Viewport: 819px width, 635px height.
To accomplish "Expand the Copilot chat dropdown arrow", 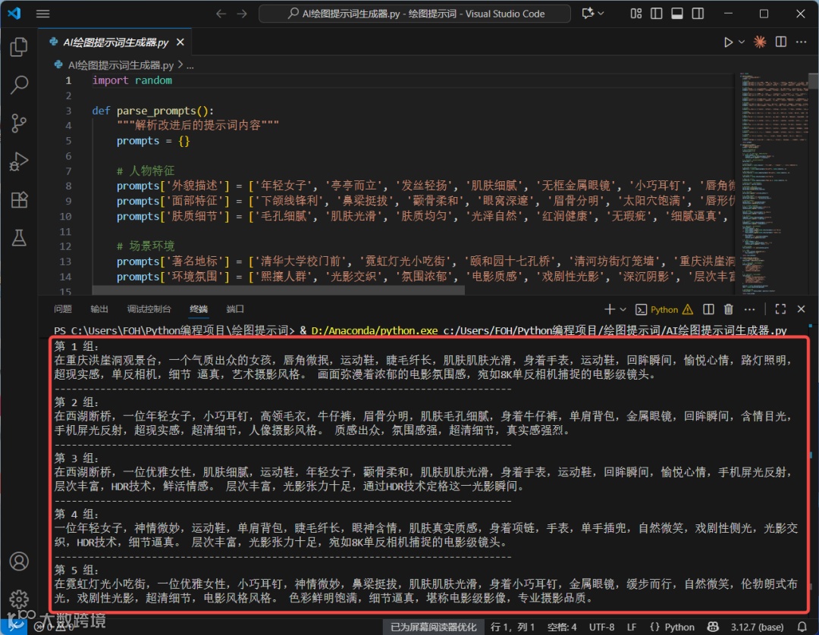I will pos(601,14).
